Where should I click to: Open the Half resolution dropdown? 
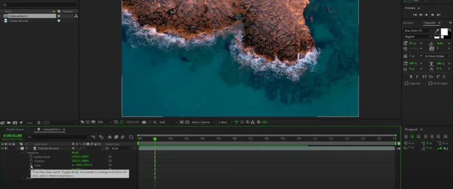coord(168,122)
